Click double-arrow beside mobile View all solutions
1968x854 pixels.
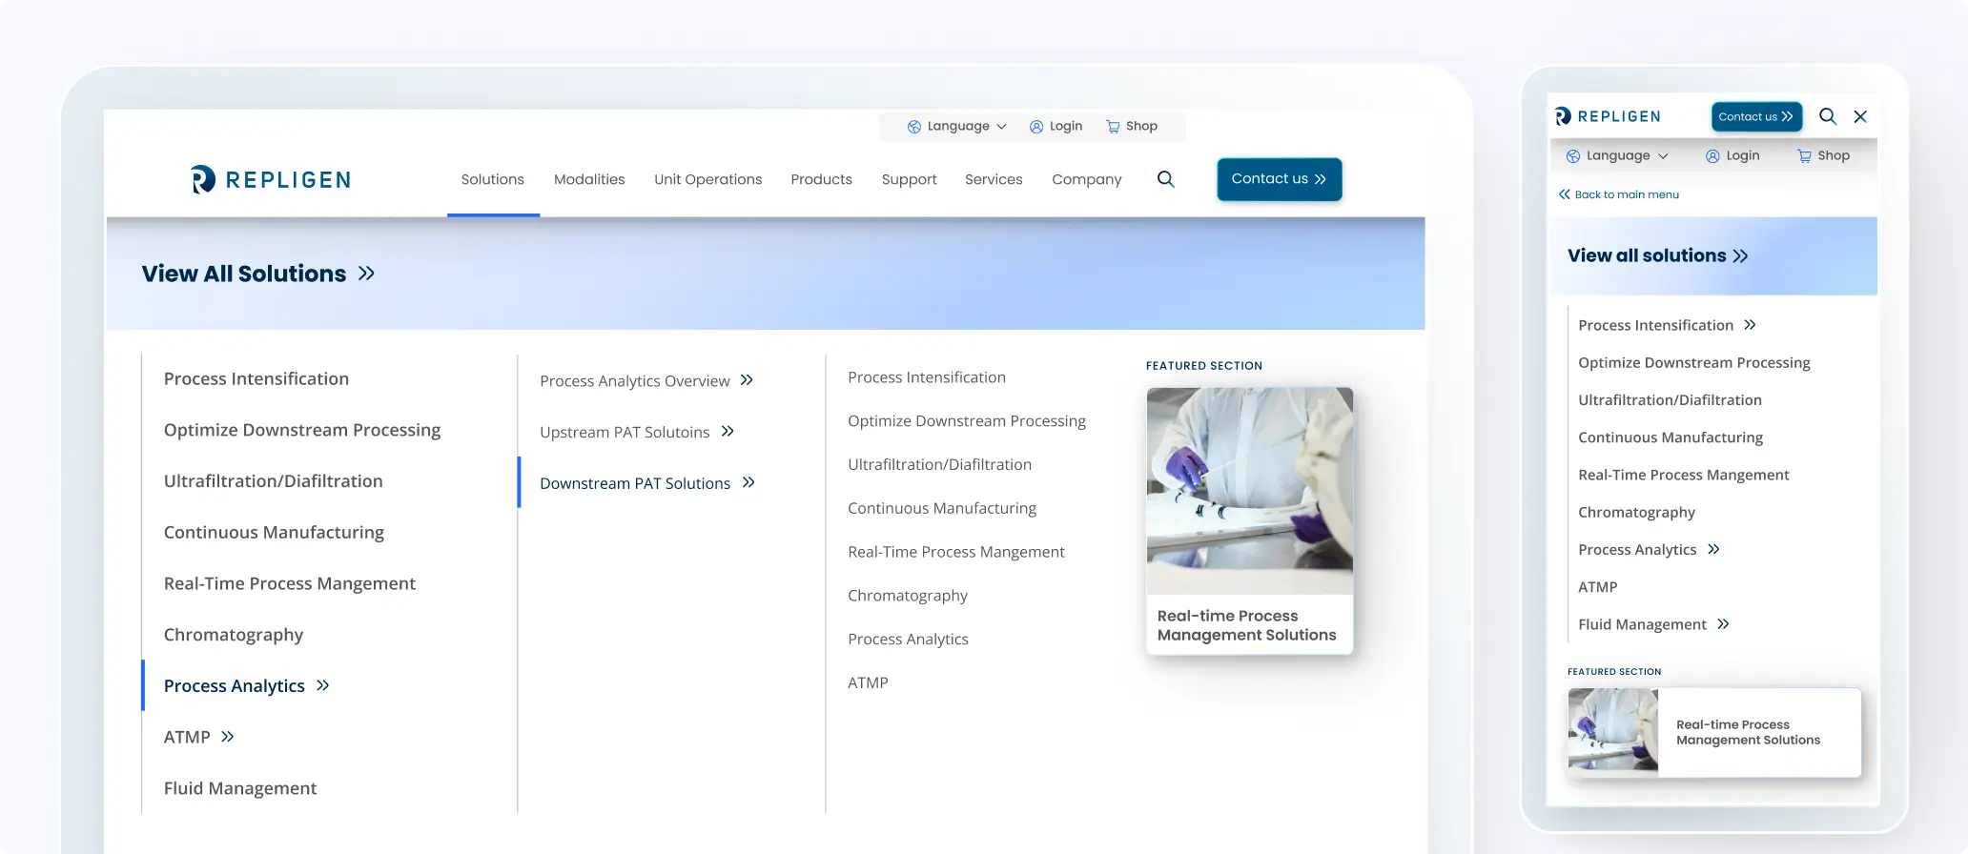pyautogui.click(x=1740, y=255)
